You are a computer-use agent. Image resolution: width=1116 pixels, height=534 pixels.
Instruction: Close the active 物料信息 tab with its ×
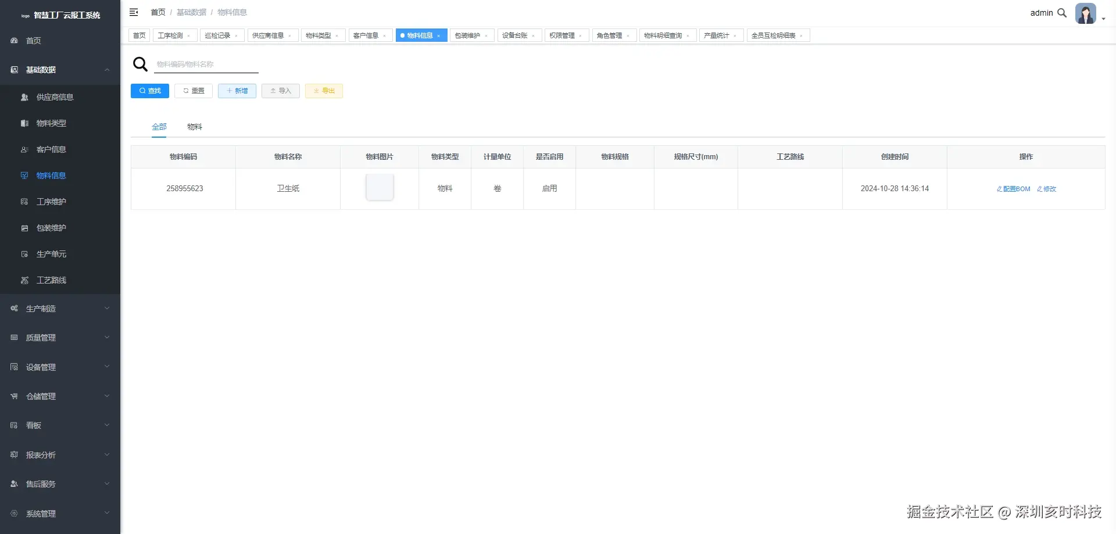point(439,36)
